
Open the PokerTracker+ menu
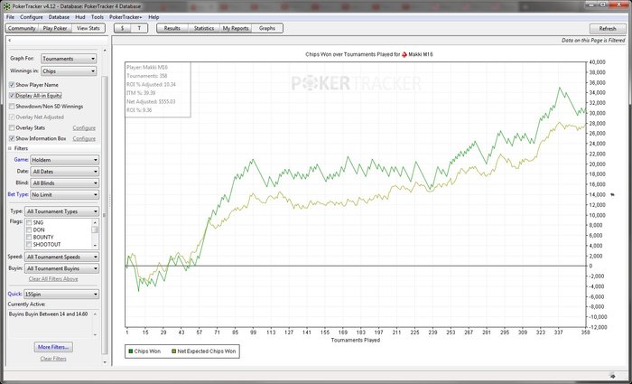[x=125, y=17]
